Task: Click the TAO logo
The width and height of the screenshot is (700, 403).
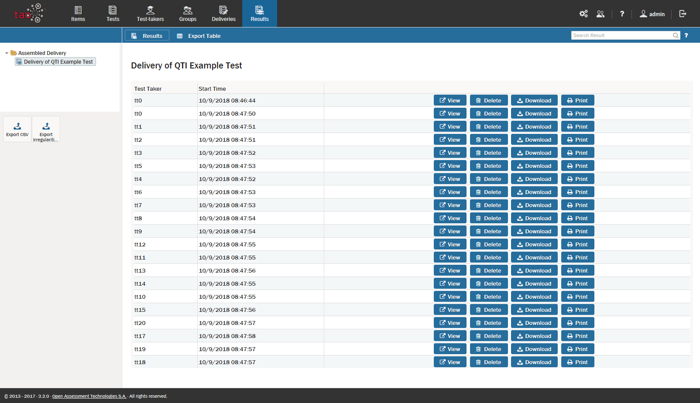Action: pos(29,14)
